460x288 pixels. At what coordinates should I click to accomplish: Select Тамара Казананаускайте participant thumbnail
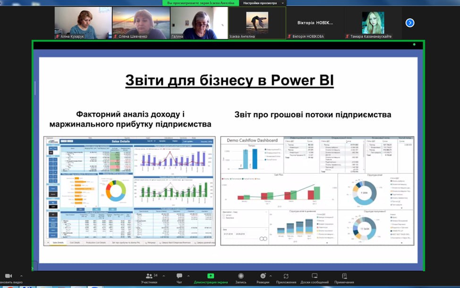point(373,23)
